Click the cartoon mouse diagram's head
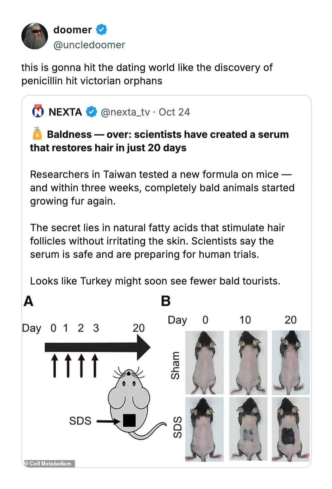The image size is (332, 489). click(x=129, y=382)
